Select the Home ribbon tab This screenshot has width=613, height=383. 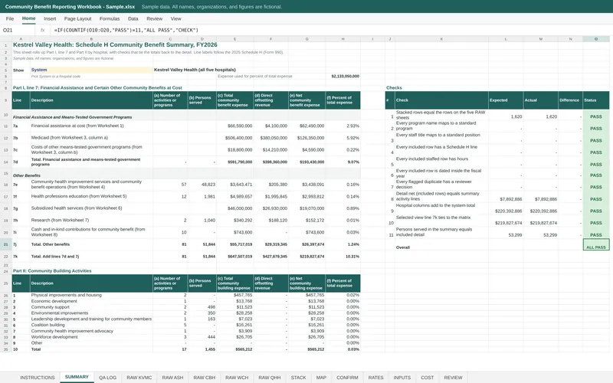click(28, 18)
